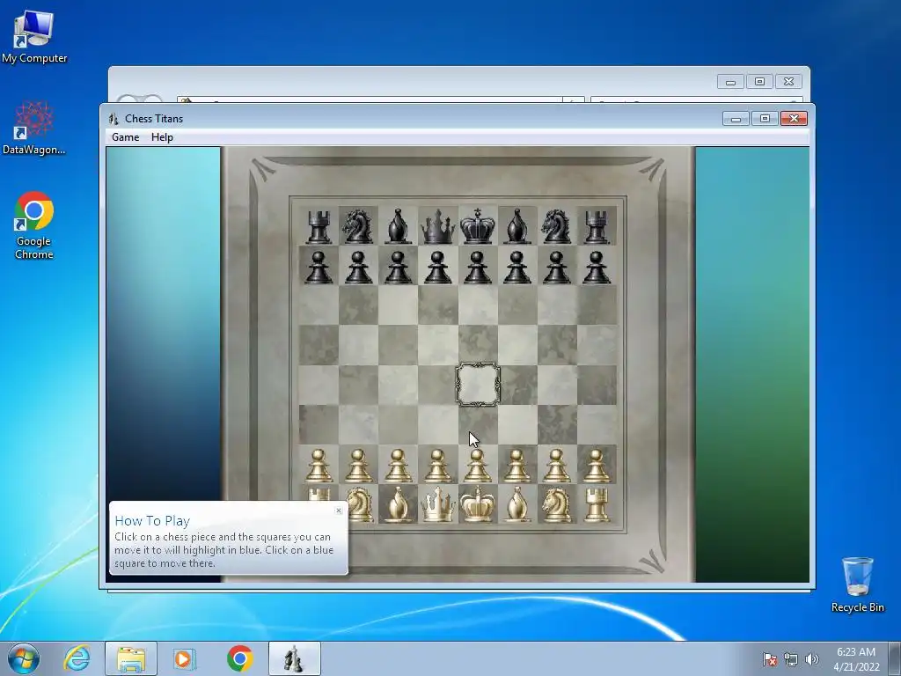Open My Computer desktop icon
Viewport: 901px width, 676px height.
tap(34, 36)
